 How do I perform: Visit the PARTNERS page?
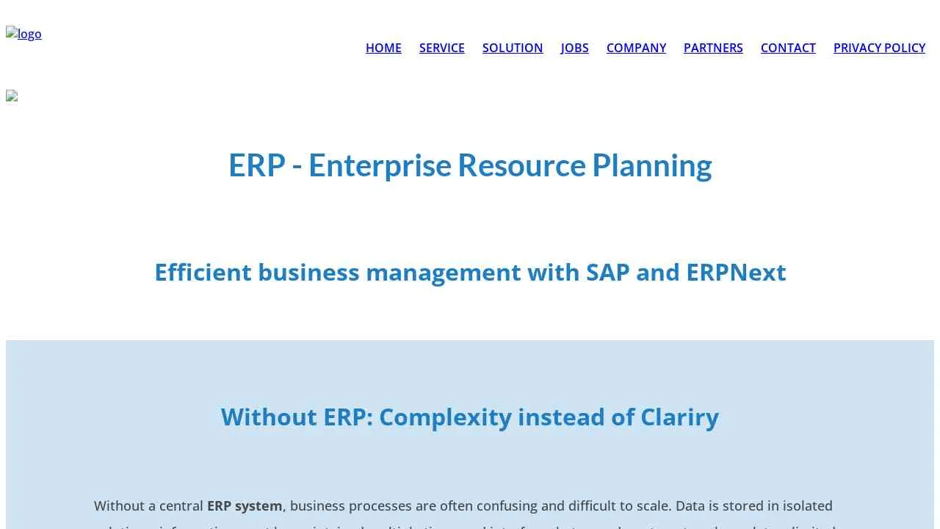[x=713, y=48]
